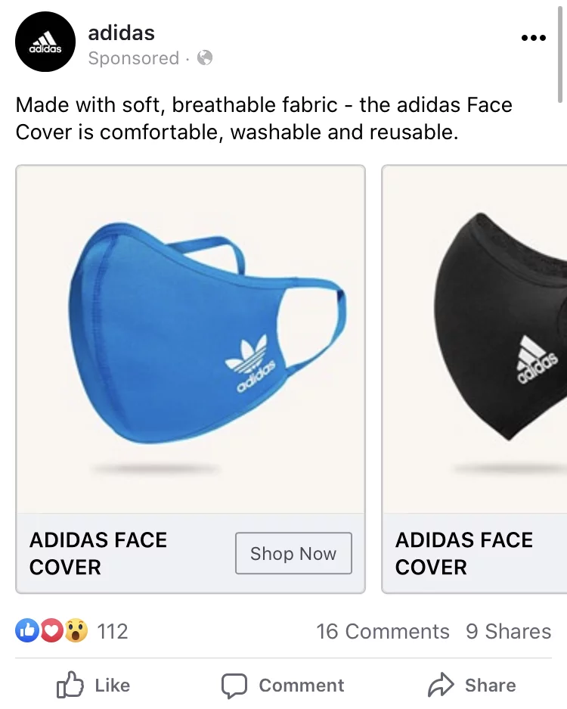Open the three-dot post options menu
The width and height of the screenshot is (567, 709).
pos(533,39)
